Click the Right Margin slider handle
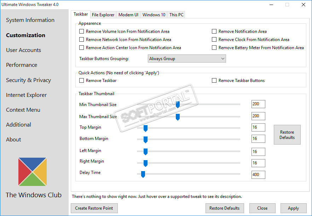This screenshot has width=312, height=216. [145, 163]
